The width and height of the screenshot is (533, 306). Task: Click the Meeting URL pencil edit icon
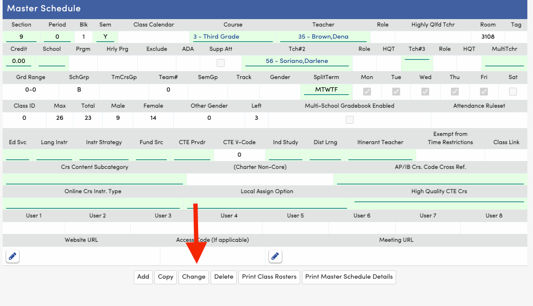coord(275,257)
